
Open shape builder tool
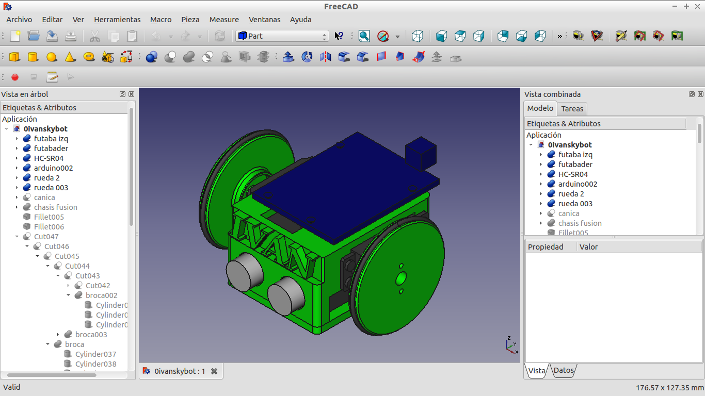point(126,57)
